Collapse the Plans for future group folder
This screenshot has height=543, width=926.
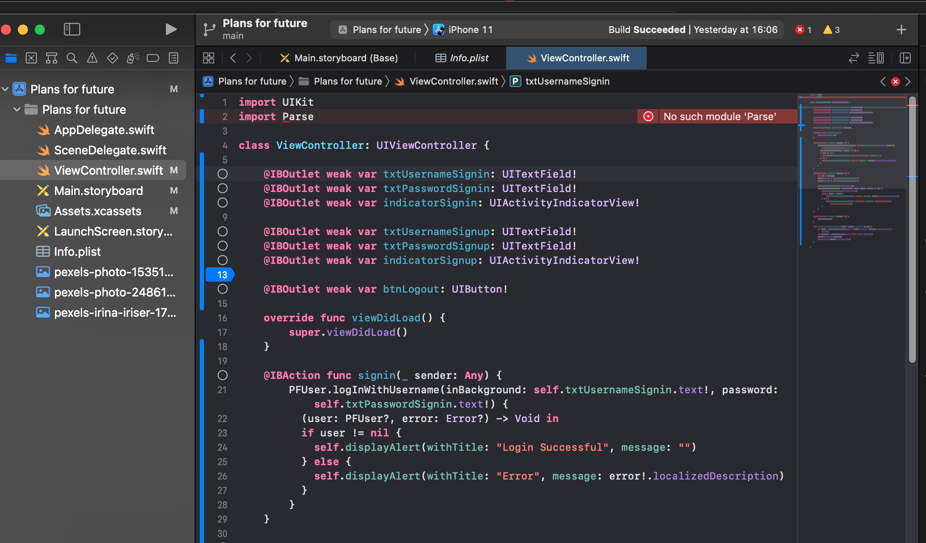pos(17,110)
